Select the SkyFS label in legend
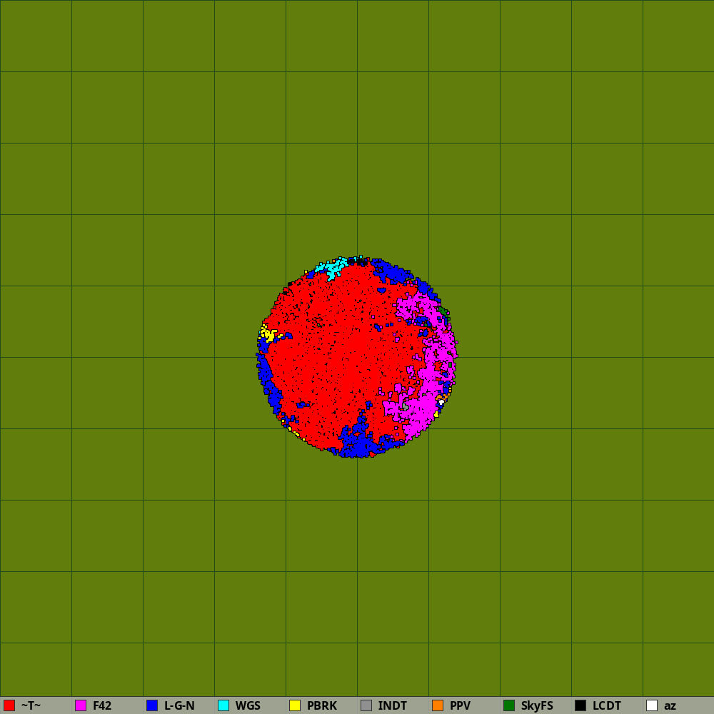 [x=537, y=705]
